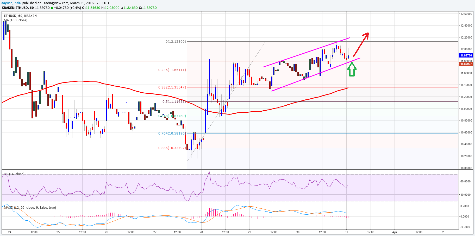Select the 0(12.12899) Fibonacci level label

point(176,41)
